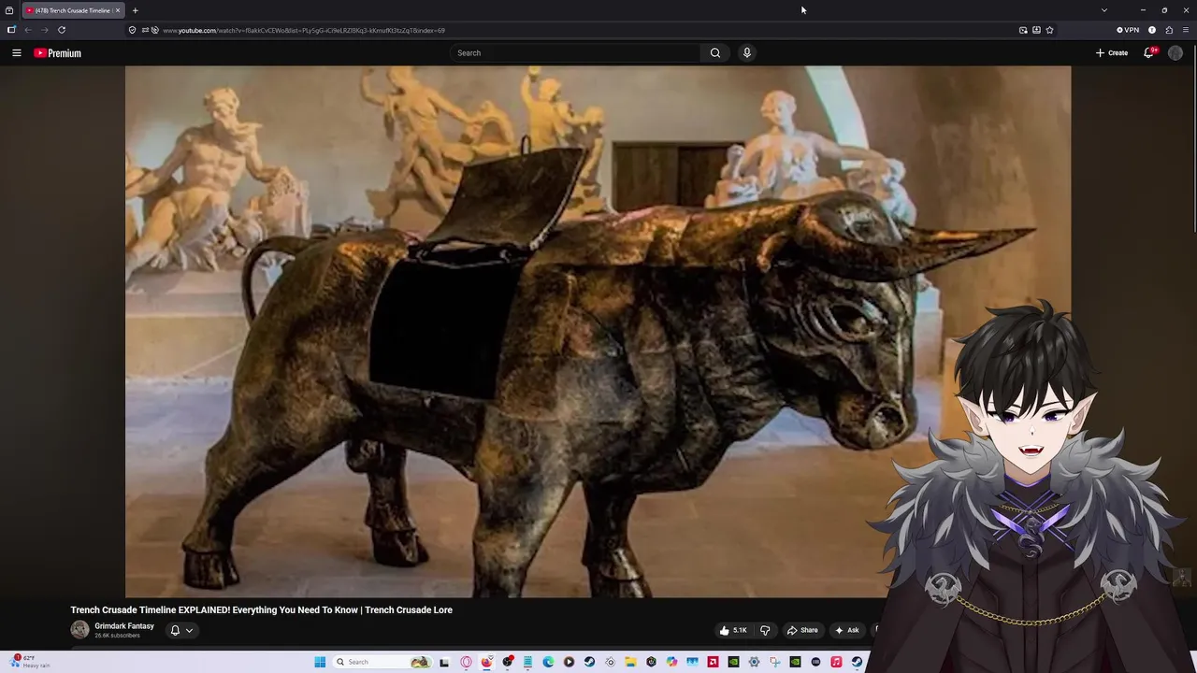
Task: Click the browser forward arrow
Action: tap(44, 30)
